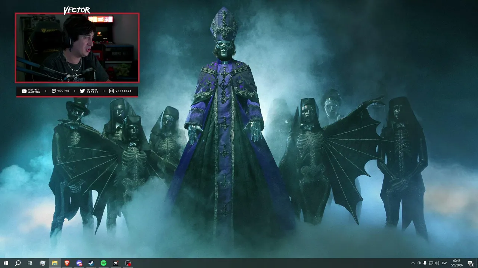Open Steam from taskbar
Screen dimensions: 478x268
tap(91, 263)
